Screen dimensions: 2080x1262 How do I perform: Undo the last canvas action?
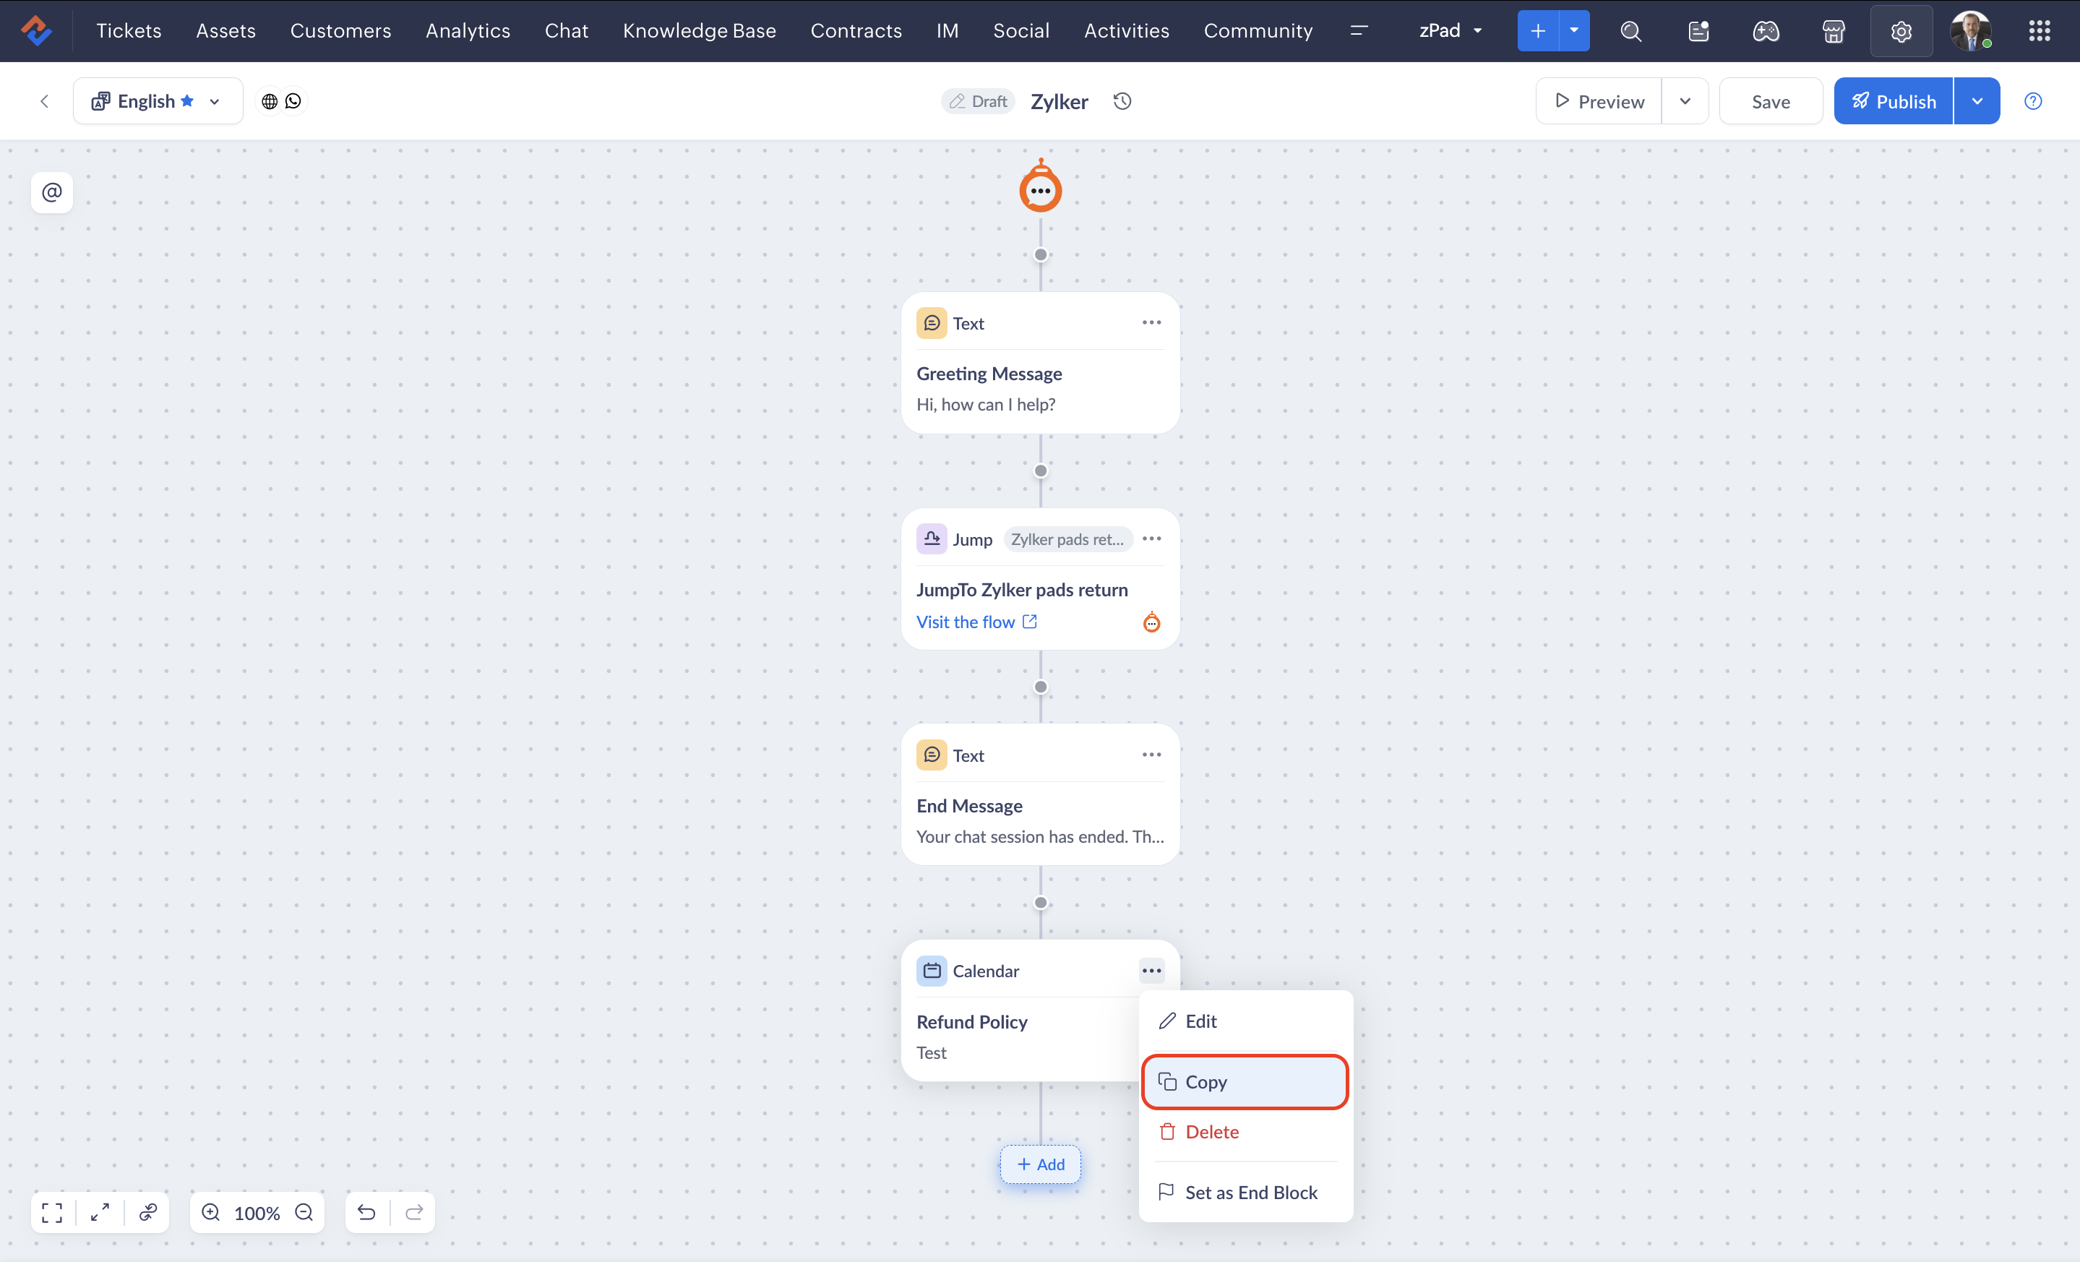[x=366, y=1212]
